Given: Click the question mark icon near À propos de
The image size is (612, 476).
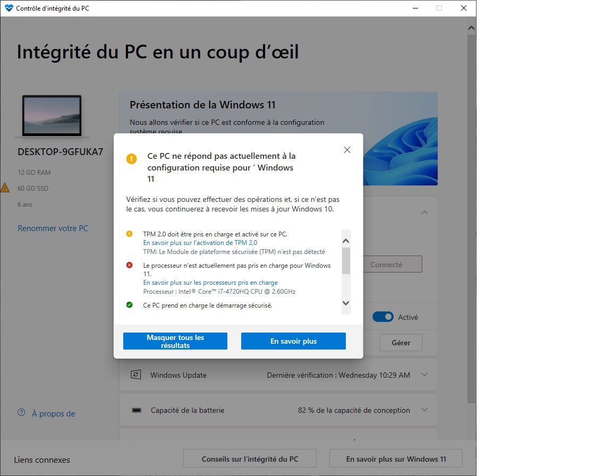Looking at the screenshot, I should (21, 413).
